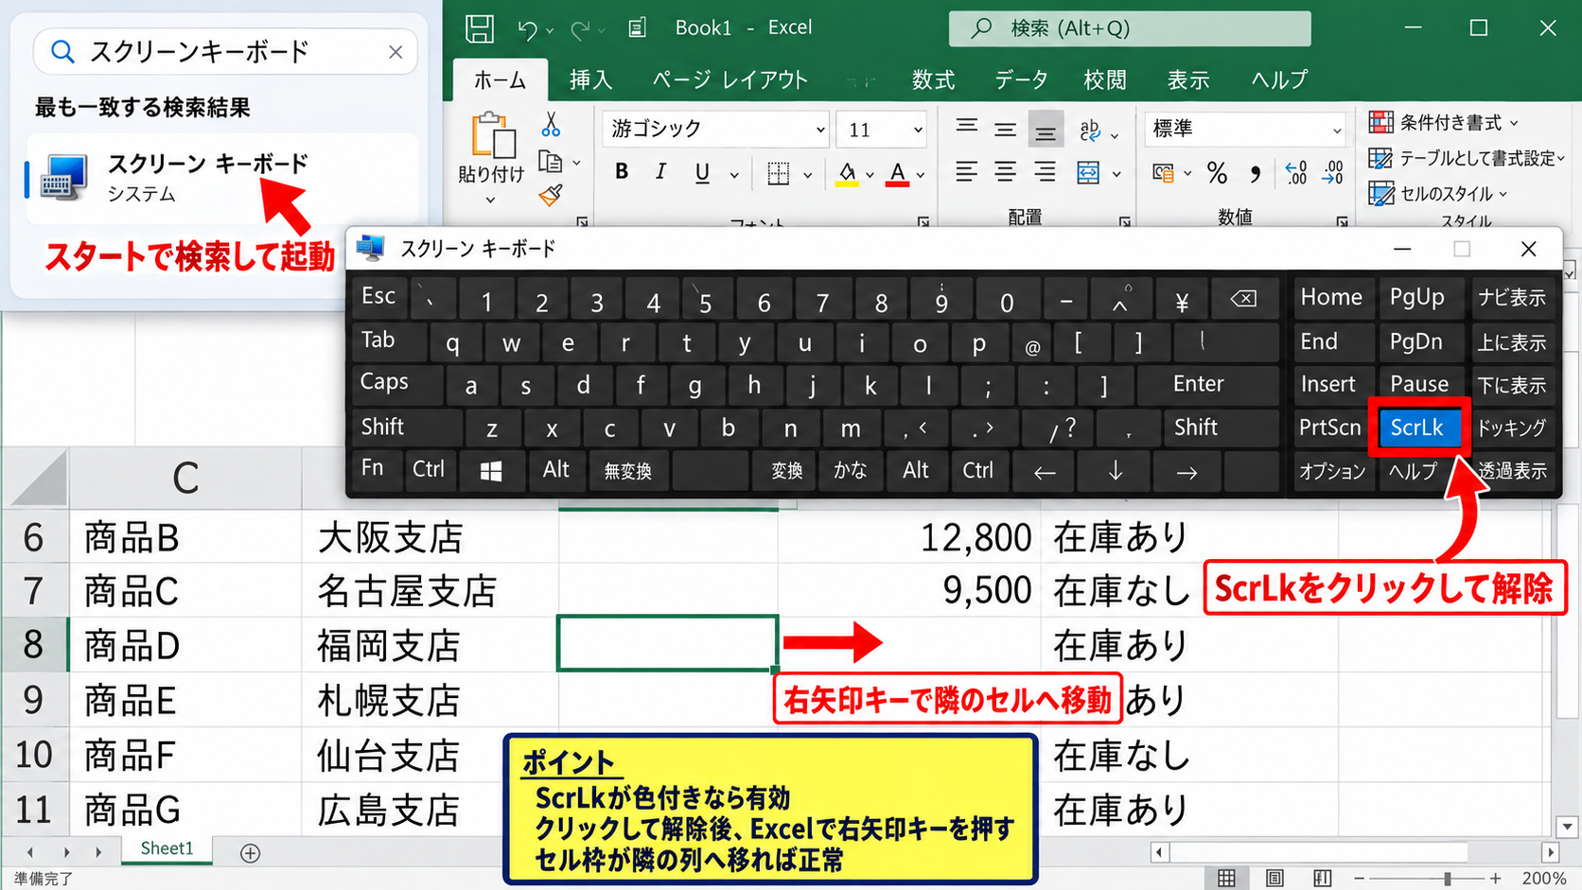Center text horizontally in the cell
This screenshot has height=890, width=1582.
pyautogui.click(x=1005, y=171)
